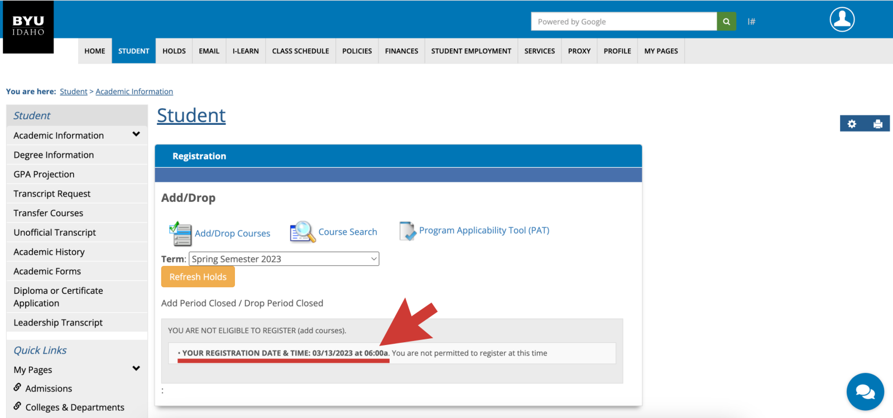Image resolution: width=893 pixels, height=418 pixels.
Task: Click the I# icon beside search
Action: click(x=751, y=22)
